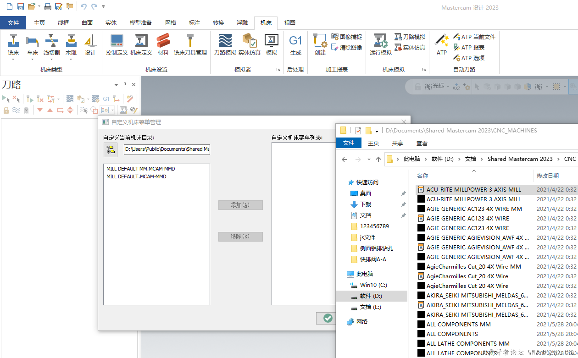Open the Mastercam open-file folder dropdown arrow
The image size is (578, 358).
39,7
